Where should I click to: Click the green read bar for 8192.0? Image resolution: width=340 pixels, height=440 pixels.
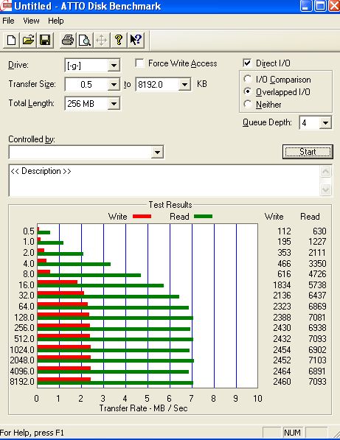click(115, 383)
